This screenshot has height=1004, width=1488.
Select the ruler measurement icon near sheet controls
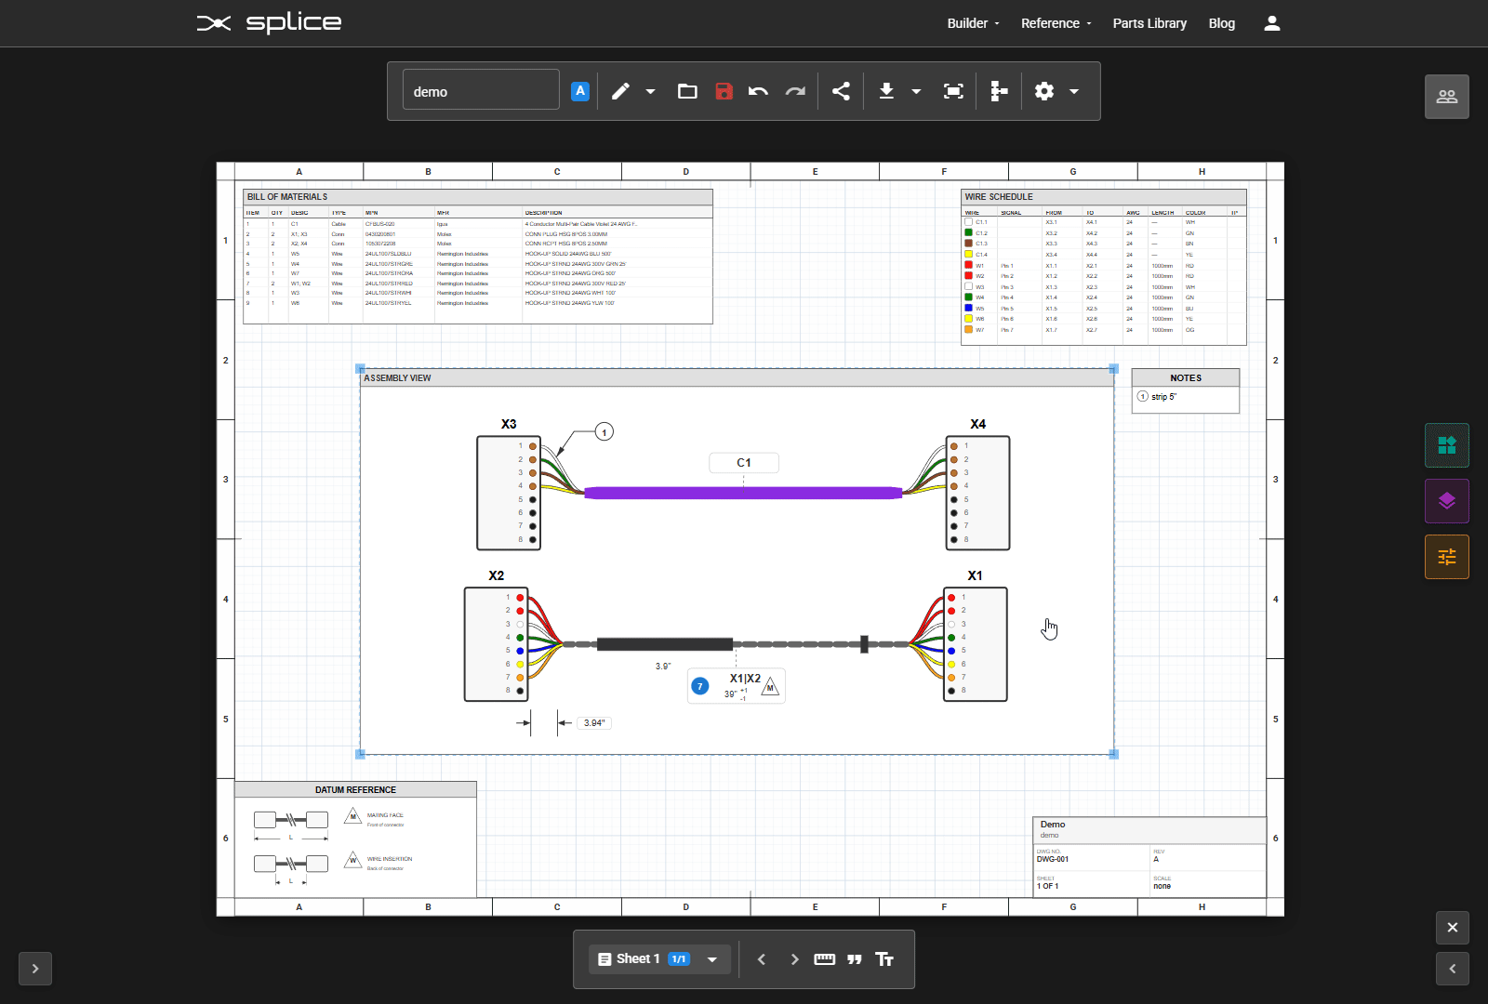tap(824, 958)
